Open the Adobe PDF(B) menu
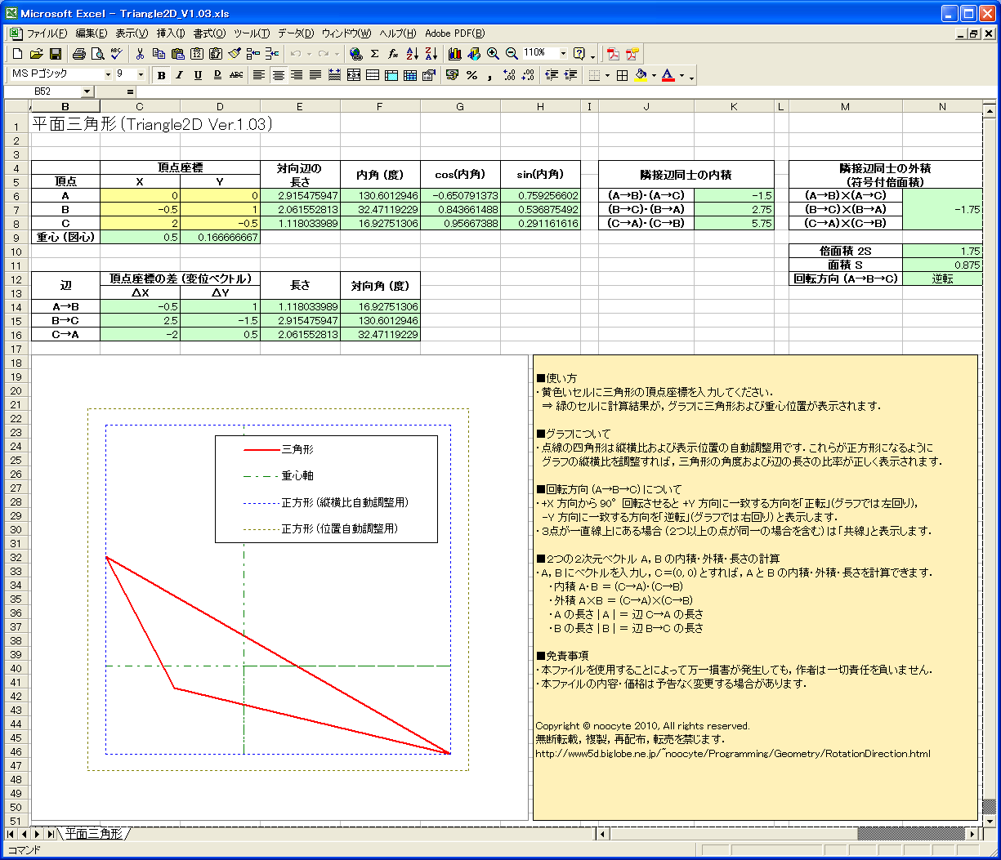The height and width of the screenshot is (860, 1001). point(454,33)
